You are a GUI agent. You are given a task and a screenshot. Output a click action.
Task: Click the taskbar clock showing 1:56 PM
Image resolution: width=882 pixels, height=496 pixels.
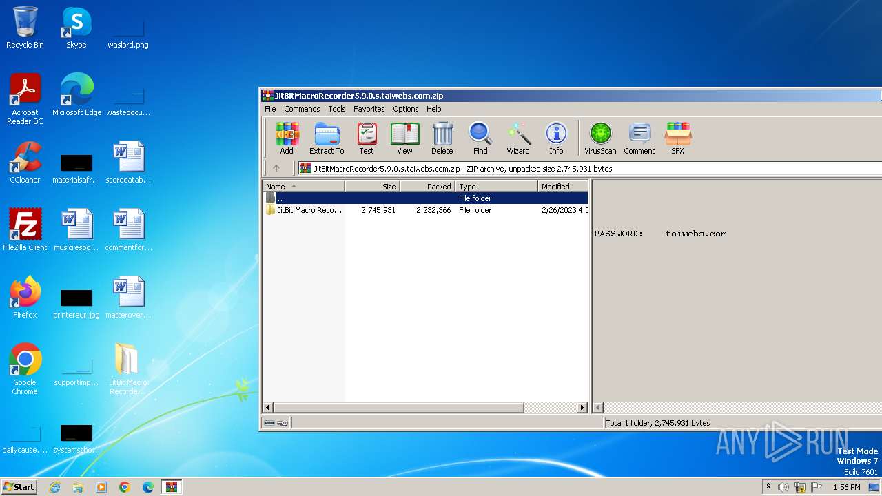tap(847, 487)
